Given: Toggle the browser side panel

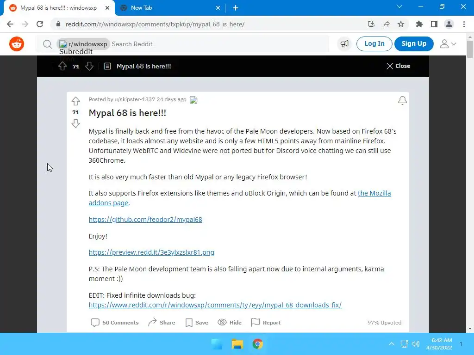Looking at the screenshot, I should coord(434,24).
